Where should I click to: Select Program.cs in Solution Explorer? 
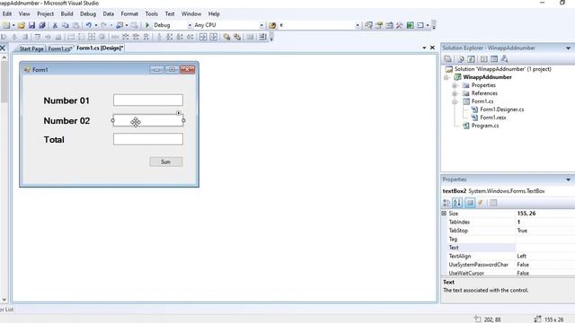click(x=485, y=126)
